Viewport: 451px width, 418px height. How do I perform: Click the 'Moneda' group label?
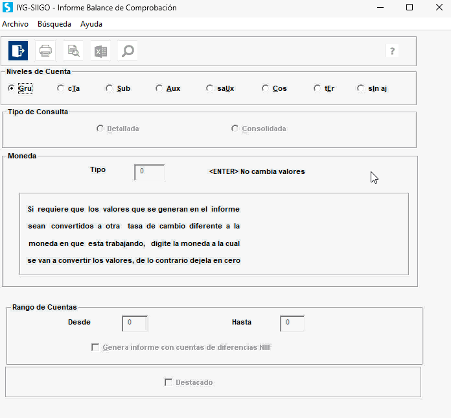coord(22,156)
